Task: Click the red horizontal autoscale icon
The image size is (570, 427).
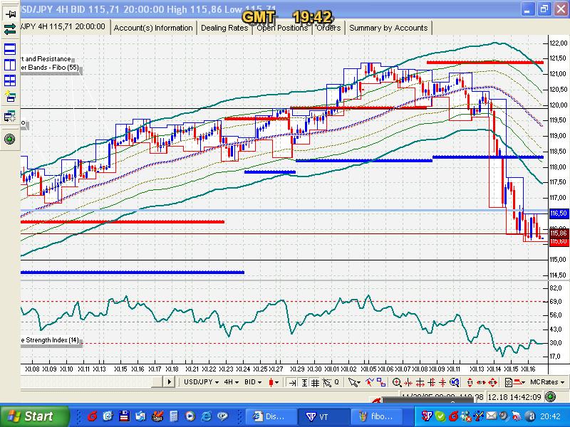Action: 480,382
